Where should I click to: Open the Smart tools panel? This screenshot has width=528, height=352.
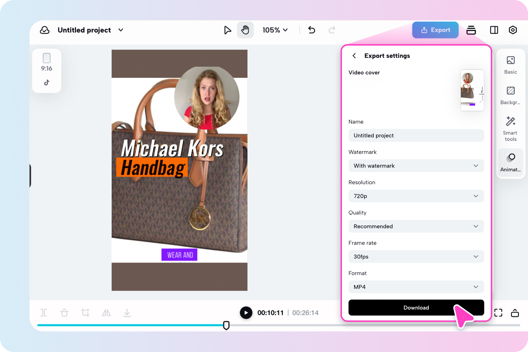[x=511, y=129]
